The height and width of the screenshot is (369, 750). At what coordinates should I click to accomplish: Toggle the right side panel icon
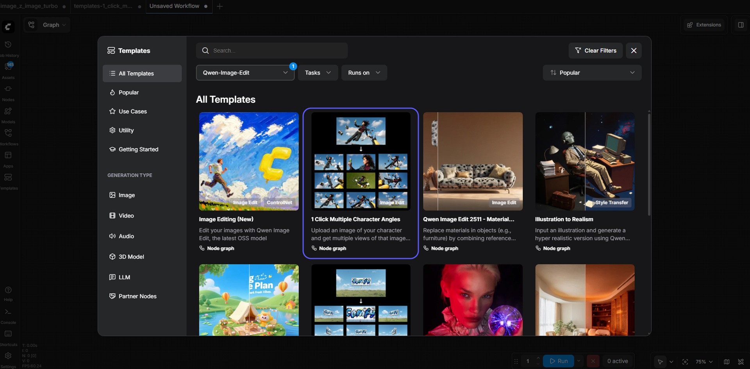coord(741,25)
